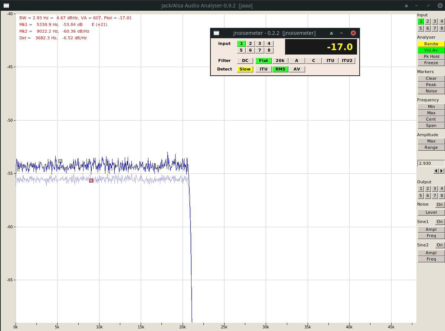Select jaaa Output channel 6
The width and height of the screenshot is (445, 331).
pyautogui.click(x=428, y=196)
